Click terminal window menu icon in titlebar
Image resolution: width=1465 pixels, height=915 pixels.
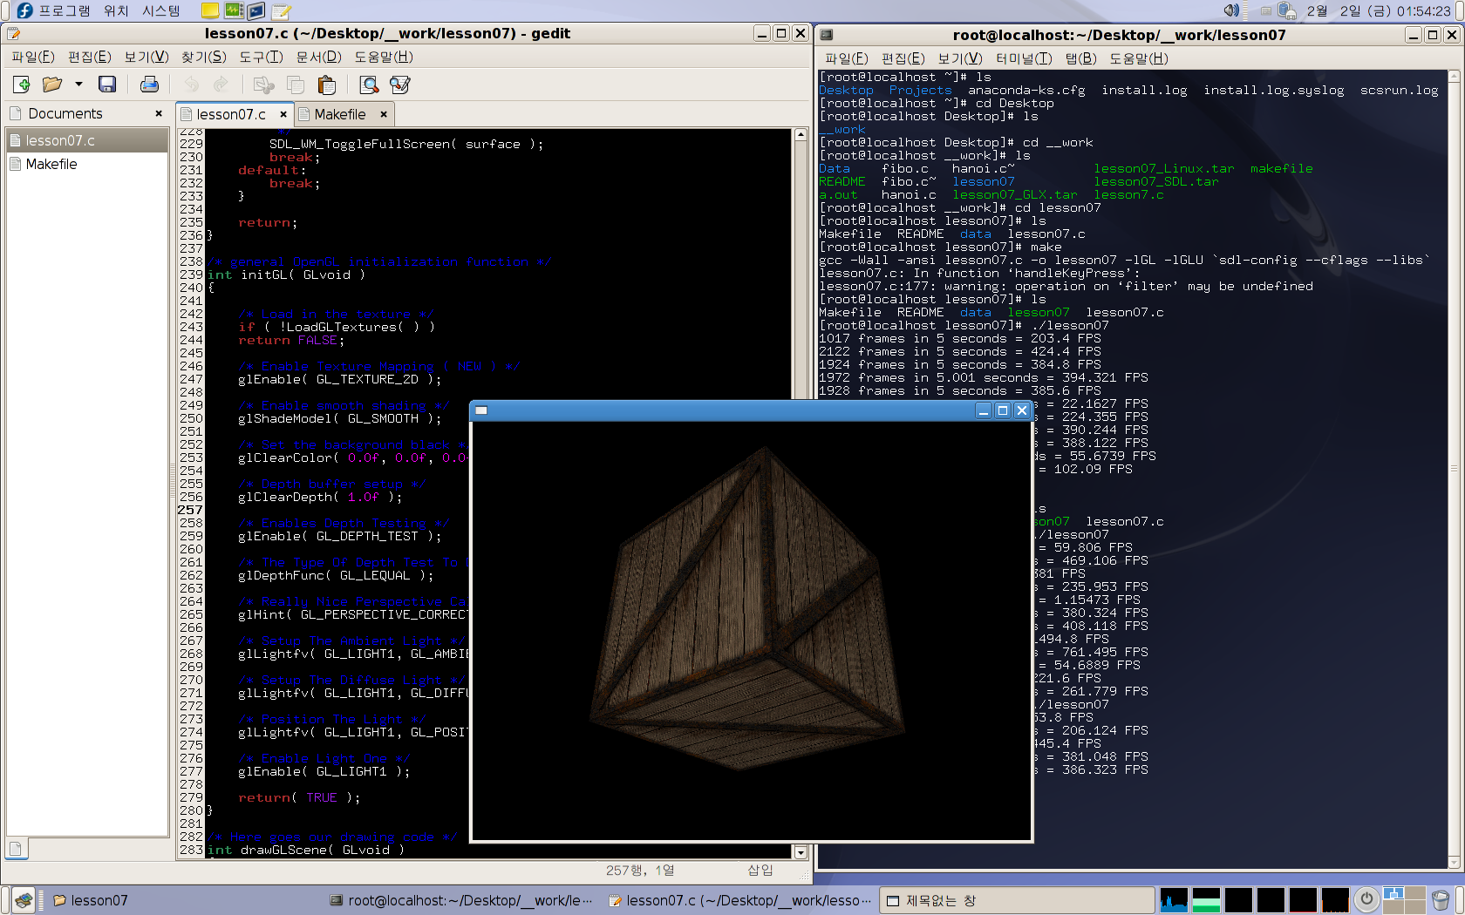click(x=827, y=35)
